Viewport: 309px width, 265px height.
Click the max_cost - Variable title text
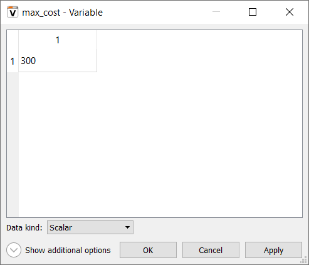63,13
